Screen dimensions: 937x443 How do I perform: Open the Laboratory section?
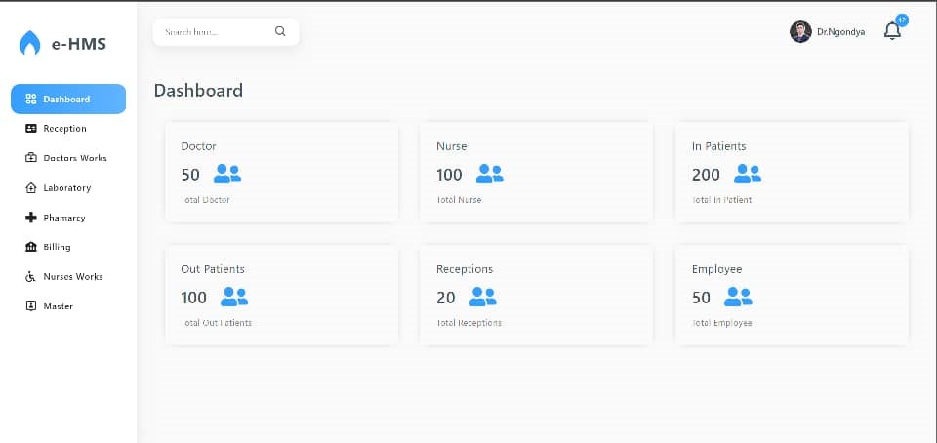pyautogui.click(x=66, y=188)
